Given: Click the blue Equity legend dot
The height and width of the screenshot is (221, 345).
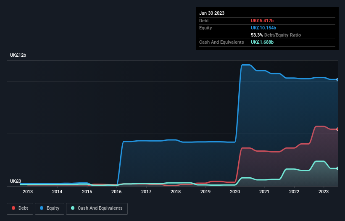Looking at the screenshot, I should coord(42,208).
